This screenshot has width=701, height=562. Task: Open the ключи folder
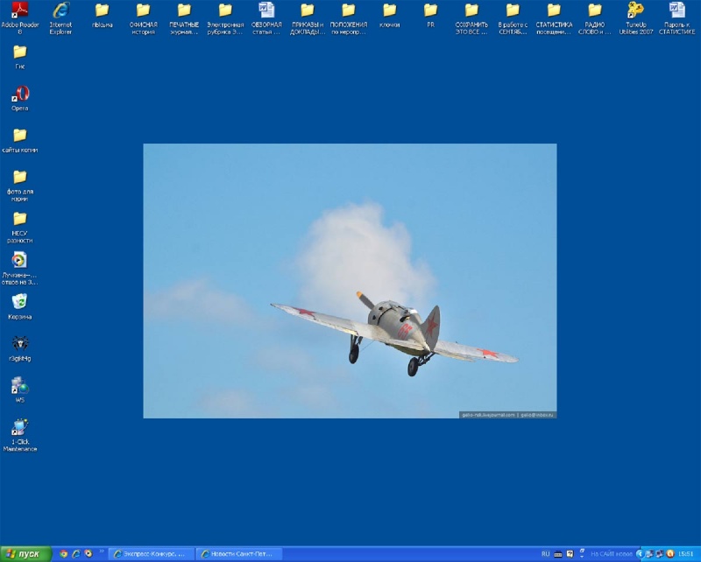389,11
